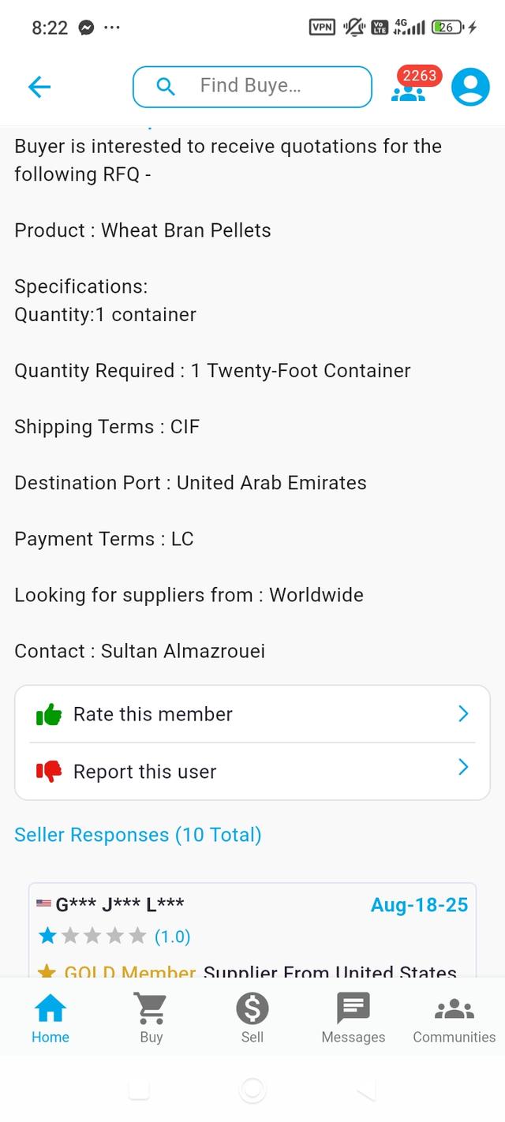
Task: Expand Rate this member chevron
Action: (463, 714)
